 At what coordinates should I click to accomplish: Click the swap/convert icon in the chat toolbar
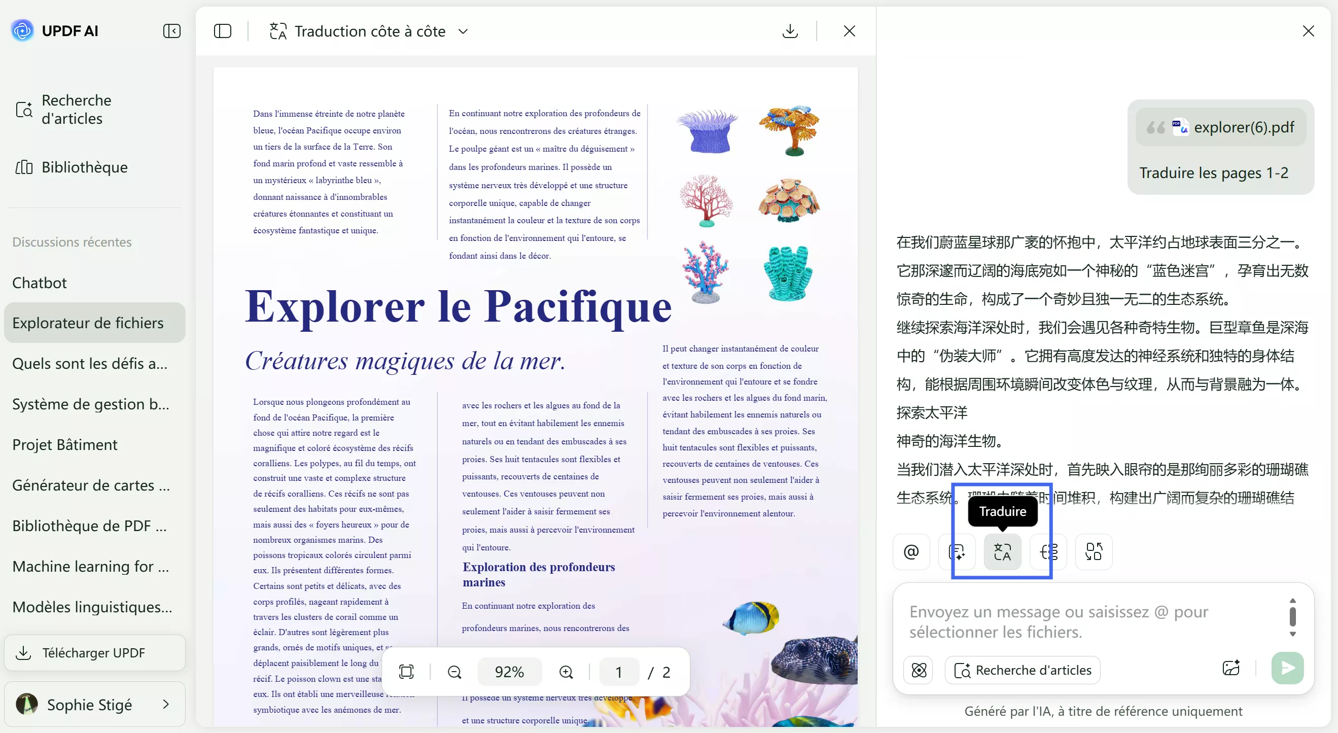(1094, 552)
